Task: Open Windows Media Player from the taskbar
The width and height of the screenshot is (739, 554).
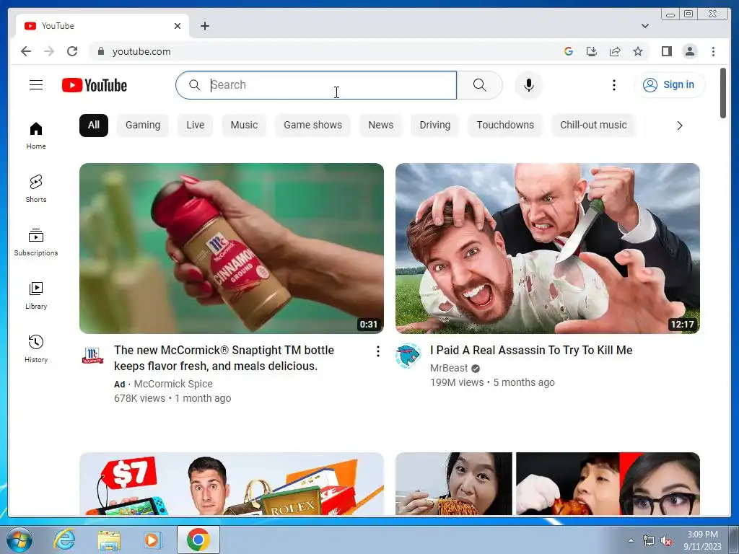Action: (x=152, y=540)
